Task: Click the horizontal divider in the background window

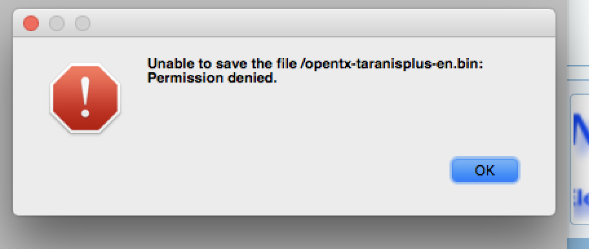Action: tap(579, 66)
